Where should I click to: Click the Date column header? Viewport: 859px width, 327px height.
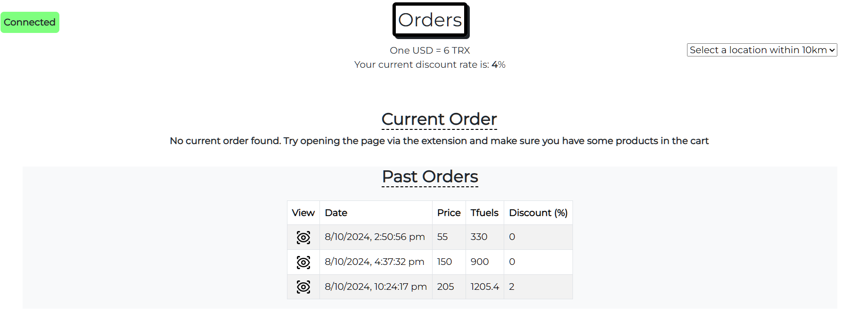pos(336,213)
